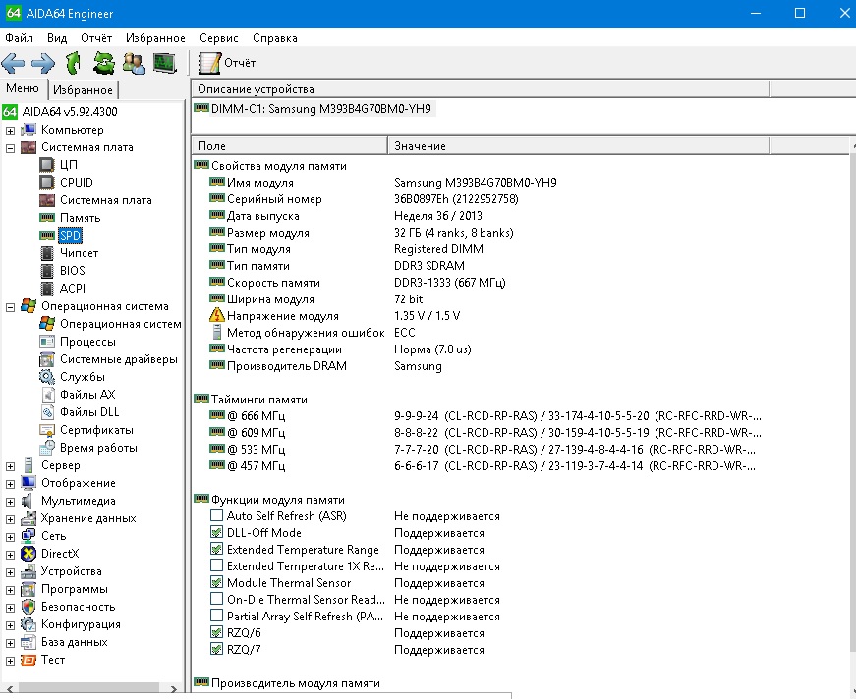Image resolution: width=856 pixels, height=699 pixels.
Task: Click AIDA64 v5.92.4300 root node
Action: coord(70,112)
